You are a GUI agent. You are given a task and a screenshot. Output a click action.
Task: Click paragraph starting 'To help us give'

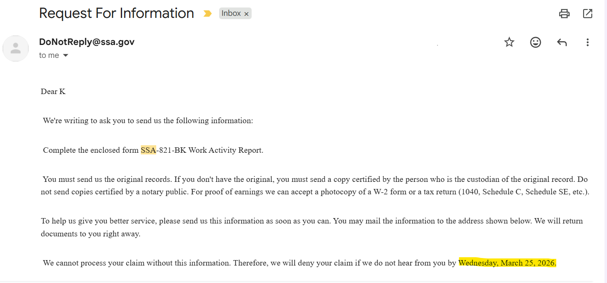click(312, 227)
